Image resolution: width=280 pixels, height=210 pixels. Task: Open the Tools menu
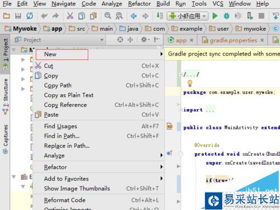[199, 3]
